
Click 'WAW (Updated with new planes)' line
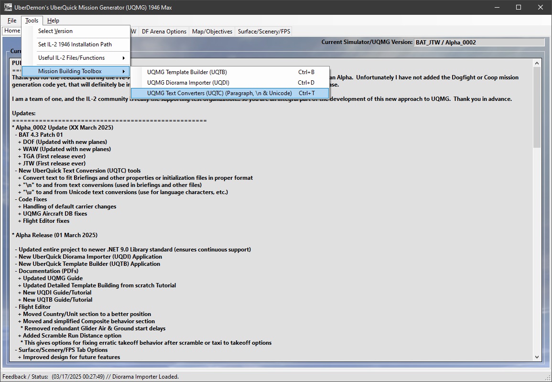pos(65,149)
